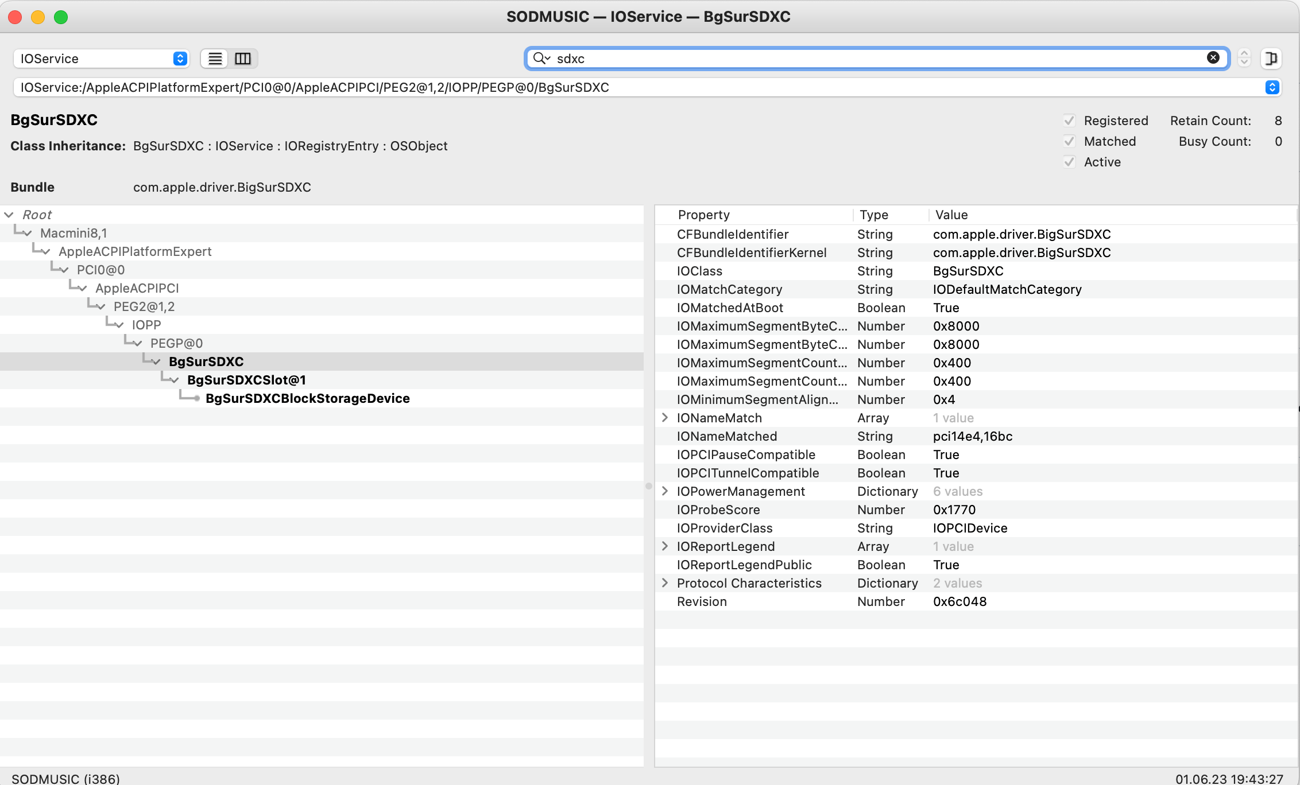Toggle the Registered checkbox
This screenshot has width=1300, height=785.
coord(1069,121)
